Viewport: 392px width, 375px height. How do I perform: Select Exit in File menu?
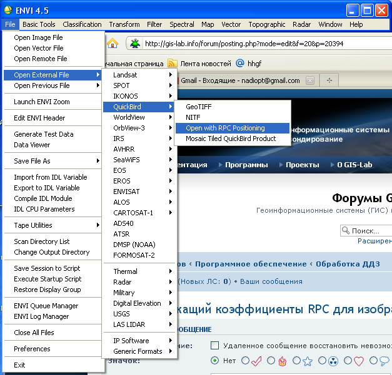pyautogui.click(x=53, y=365)
